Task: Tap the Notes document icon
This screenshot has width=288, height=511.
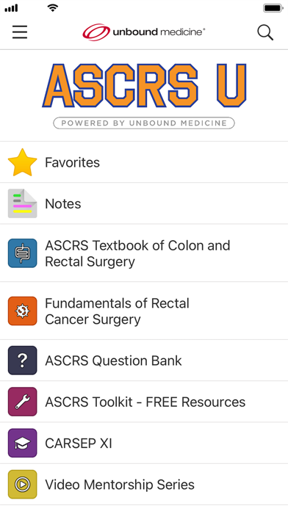Action: 23,203
